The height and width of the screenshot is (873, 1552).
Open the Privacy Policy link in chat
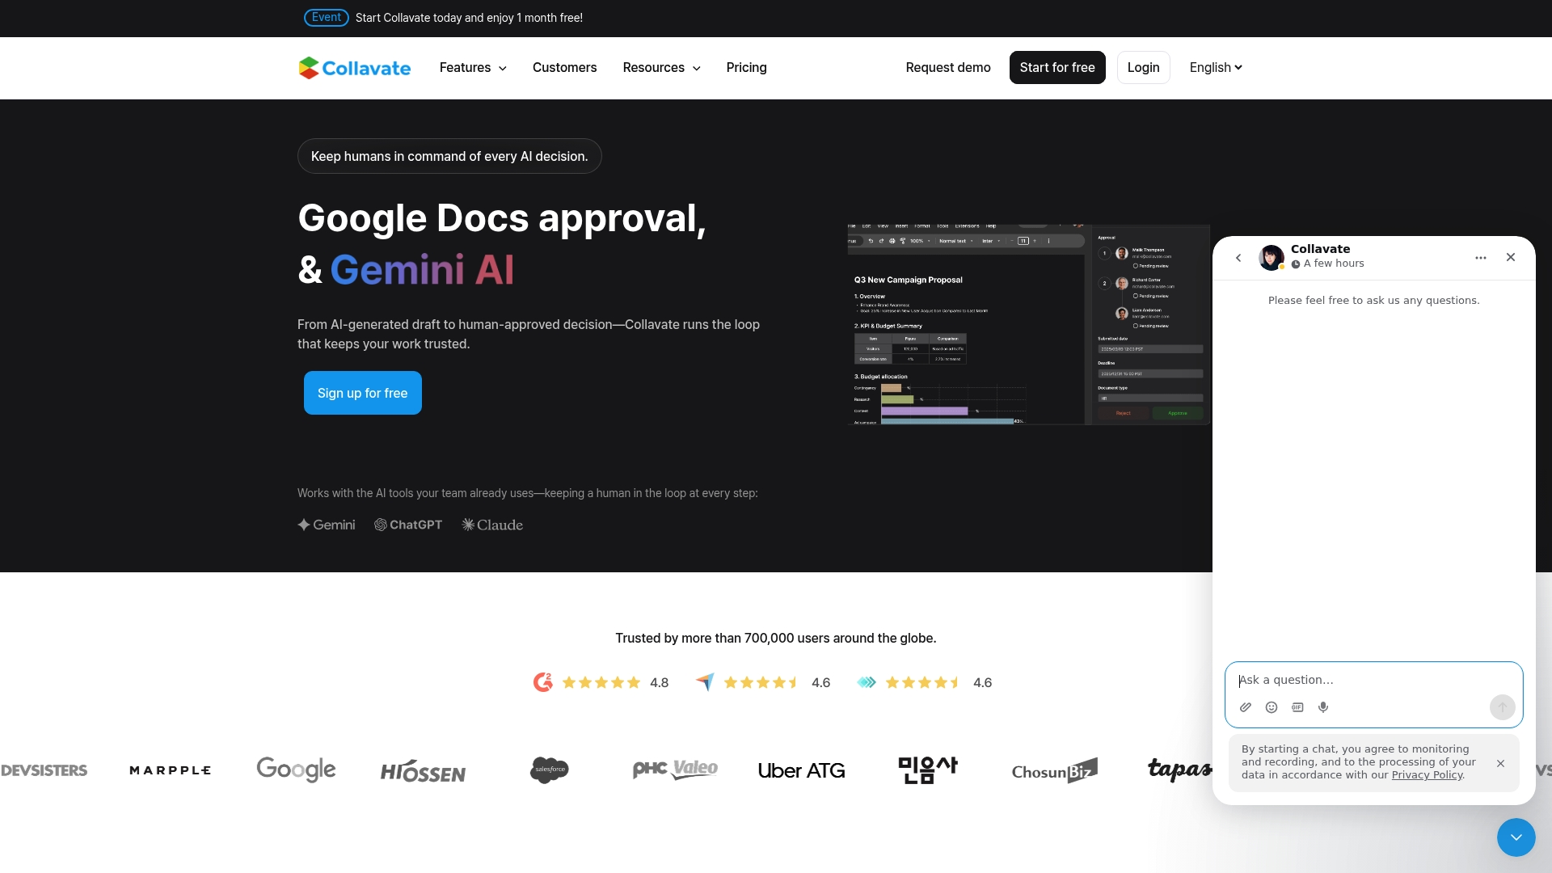tap(1426, 775)
